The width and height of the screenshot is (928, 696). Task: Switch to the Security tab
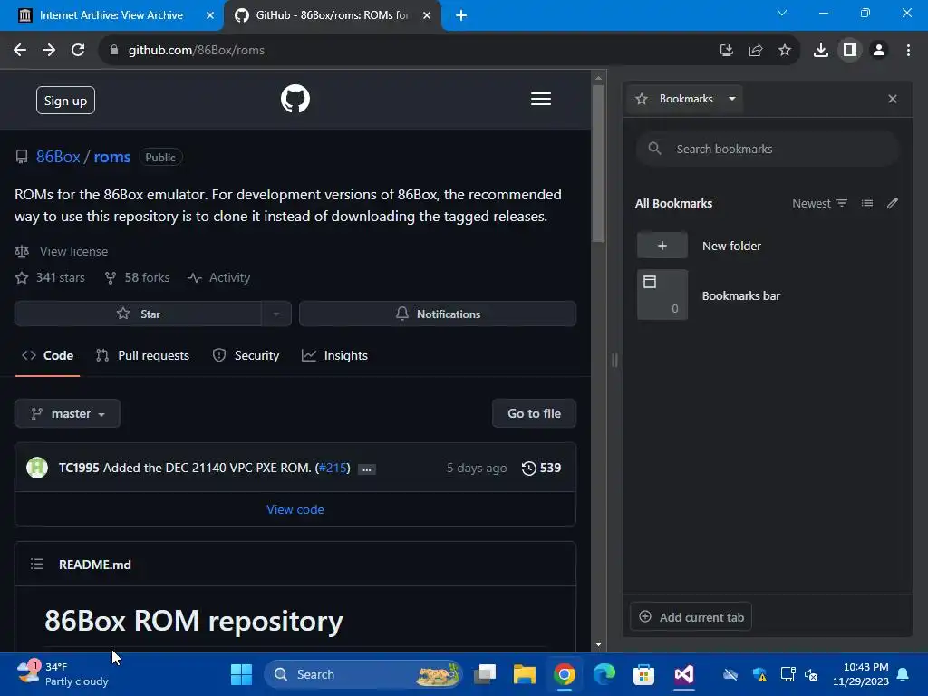coord(246,355)
